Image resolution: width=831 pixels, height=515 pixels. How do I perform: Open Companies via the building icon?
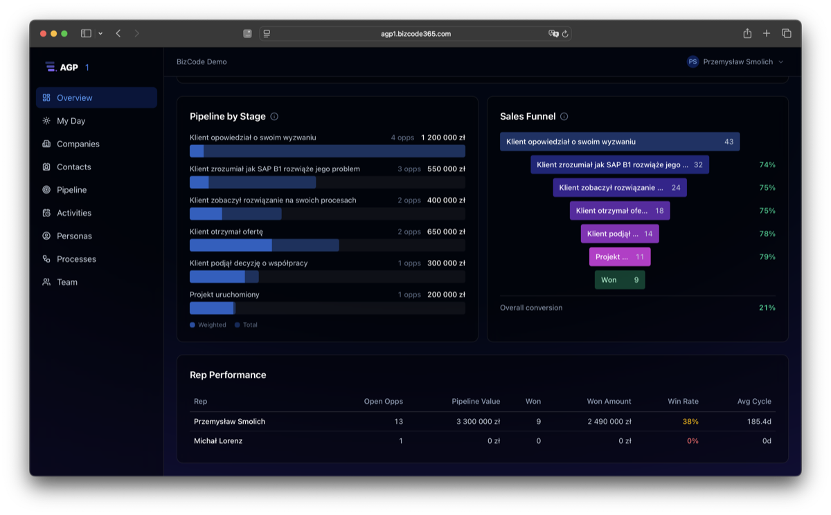click(x=46, y=144)
